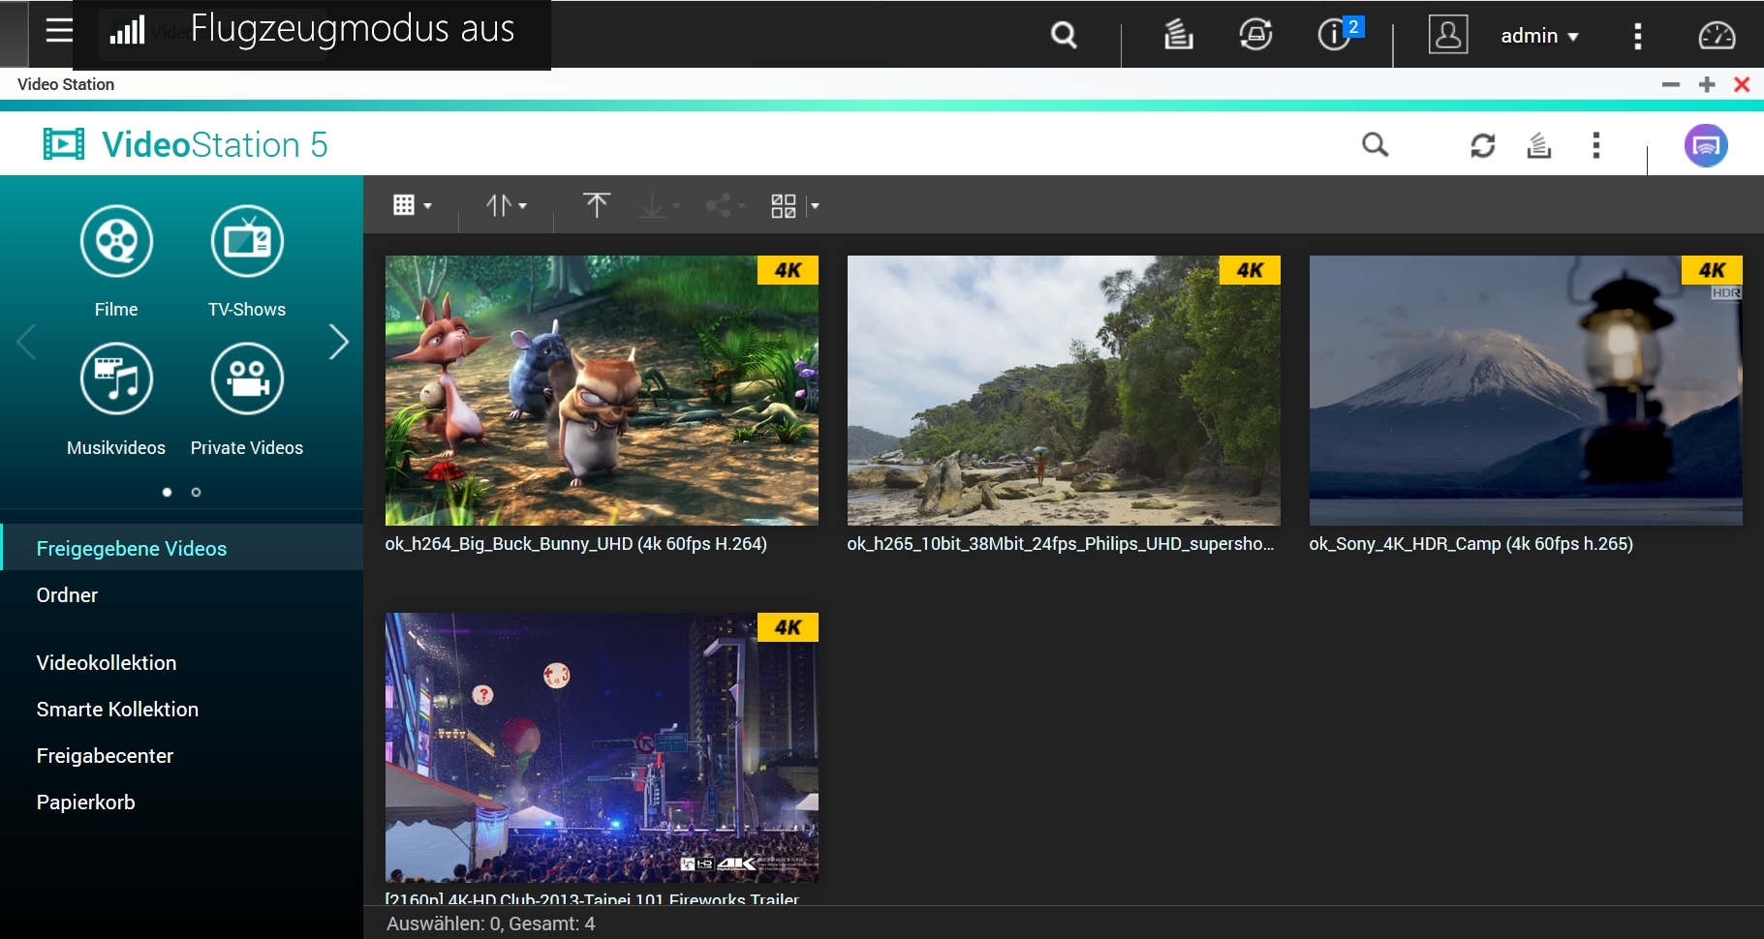Open the sort order dropdown
Screen dimensions: 1764x939
point(506,205)
